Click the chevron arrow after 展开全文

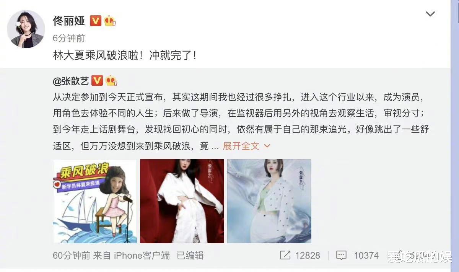coord(267,146)
